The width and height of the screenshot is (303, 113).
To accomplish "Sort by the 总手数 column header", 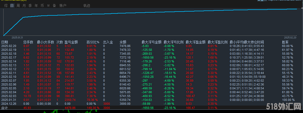I will coord(28,42).
